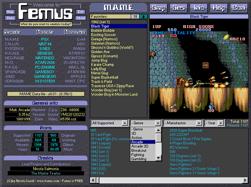The width and height of the screenshot is (251, 187).
Task: Open the Arcade emulator tab
Action: [12, 32]
